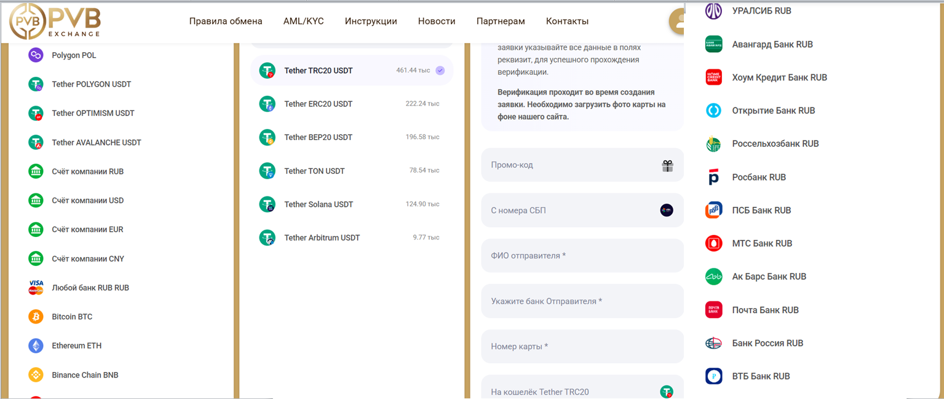
Task: Click the Binance Chain BNB icon
Action: click(x=36, y=374)
